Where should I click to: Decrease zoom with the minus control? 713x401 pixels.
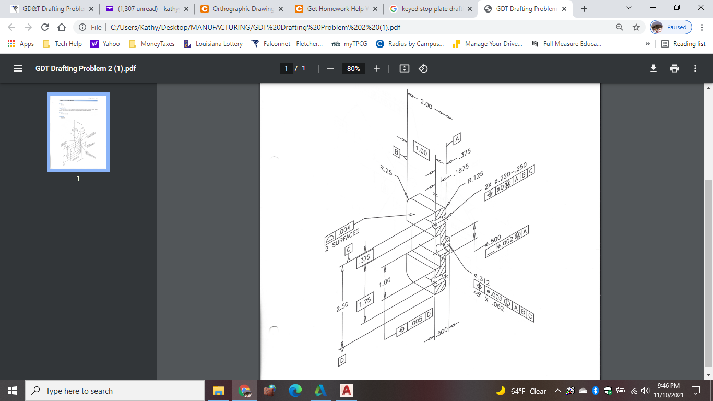pyautogui.click(x=330, y=68)
